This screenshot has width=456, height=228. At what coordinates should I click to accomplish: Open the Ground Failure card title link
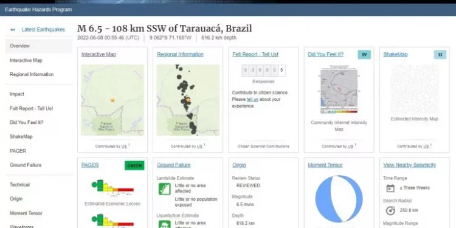[x=174, y=165]
